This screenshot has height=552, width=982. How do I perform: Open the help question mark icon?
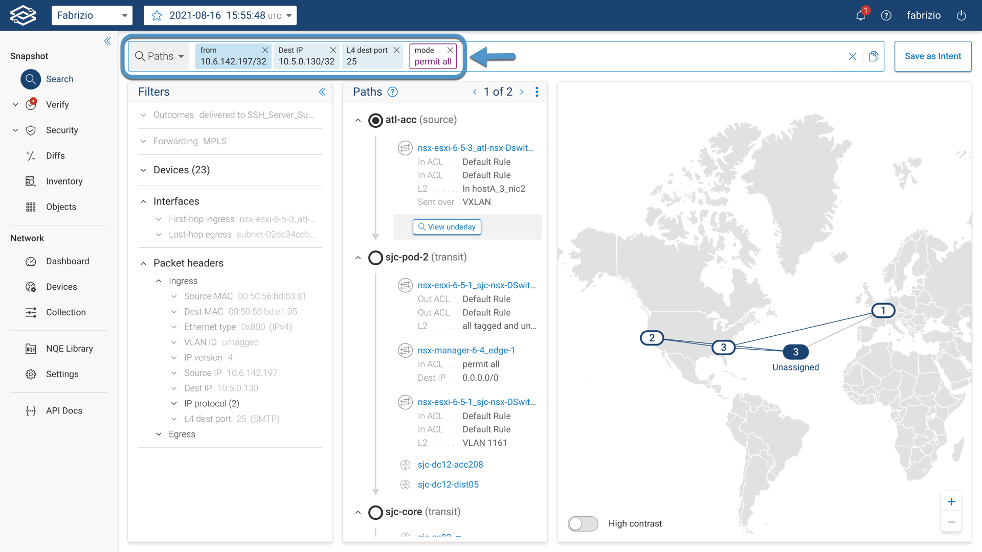tap(886, 15)
